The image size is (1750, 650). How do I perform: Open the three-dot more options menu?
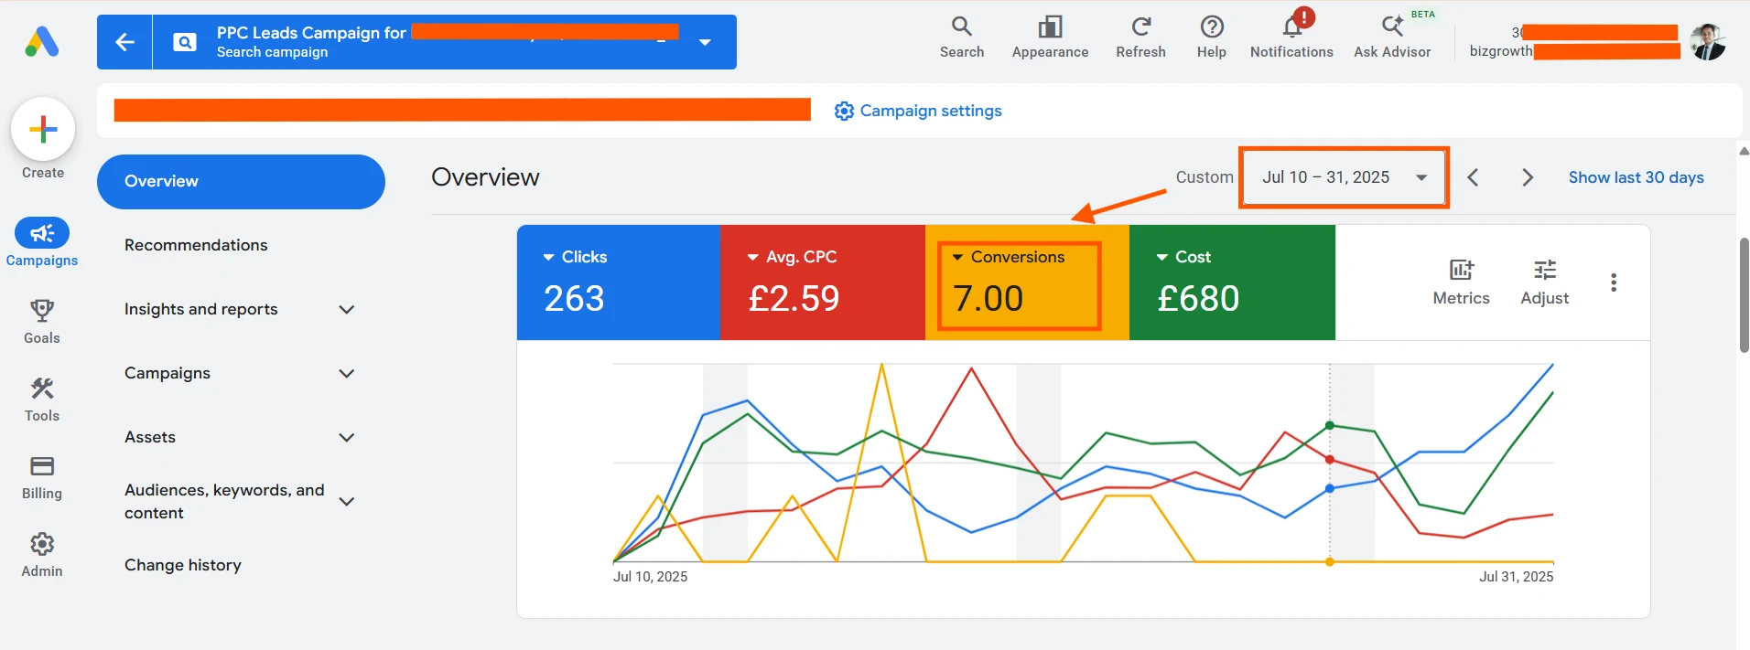pyautogui.click(x=1614, y=282)
